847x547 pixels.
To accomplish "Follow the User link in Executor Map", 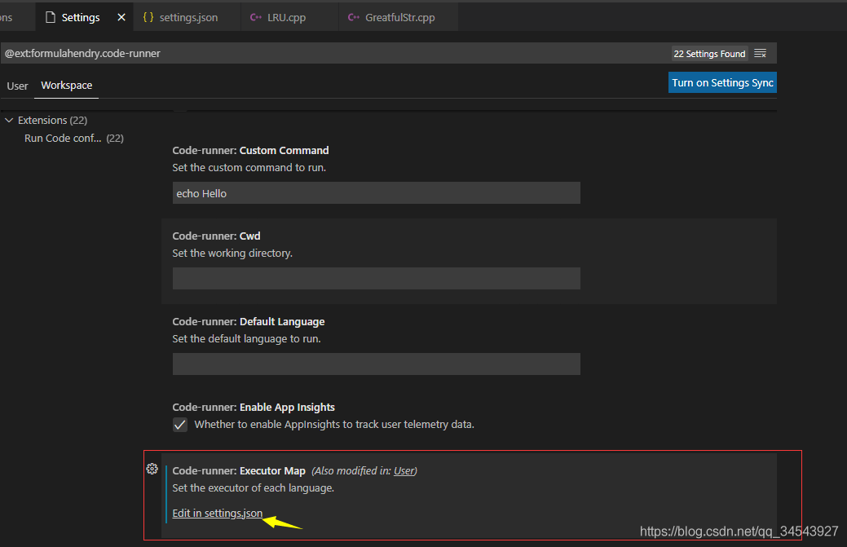I will coord(404,471).
